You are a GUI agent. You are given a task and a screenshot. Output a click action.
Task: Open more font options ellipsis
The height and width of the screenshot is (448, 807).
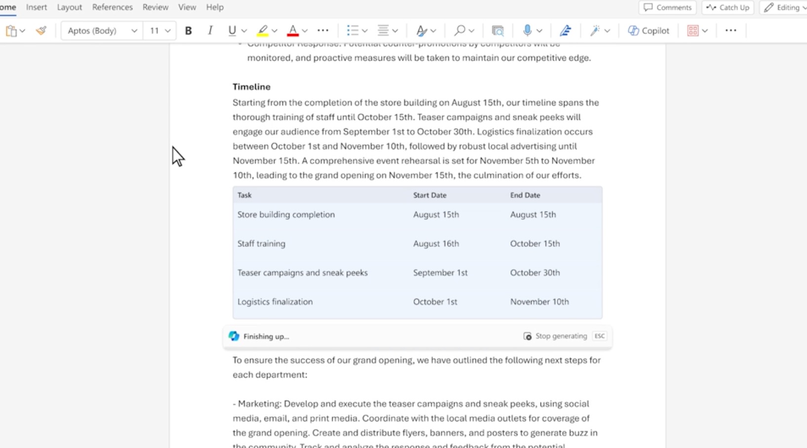pyautogui.click(x=323, y=31)
